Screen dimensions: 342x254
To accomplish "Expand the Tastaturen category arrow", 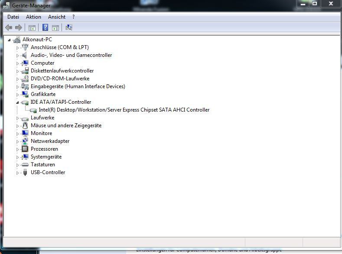I will click(17, 165).
